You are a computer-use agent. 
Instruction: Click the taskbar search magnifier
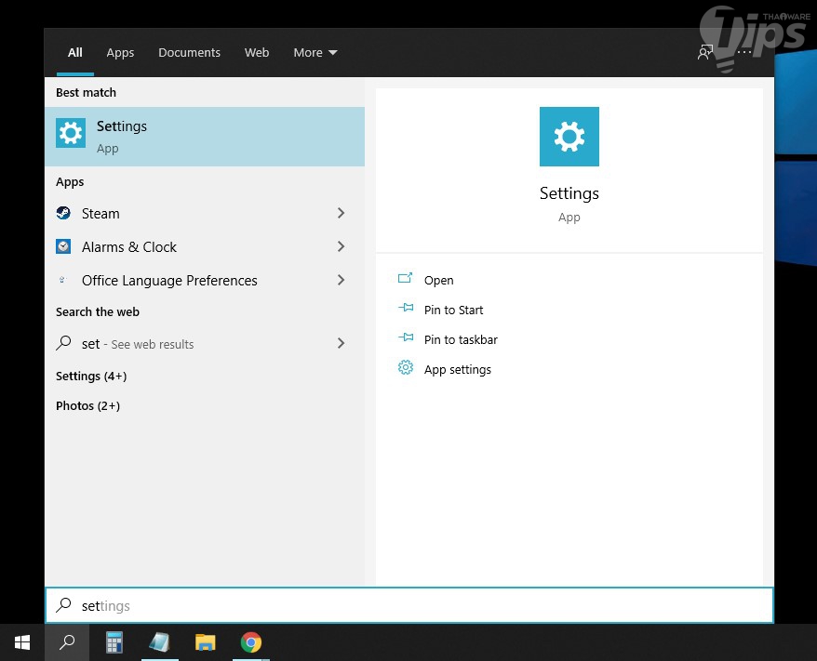67,642
